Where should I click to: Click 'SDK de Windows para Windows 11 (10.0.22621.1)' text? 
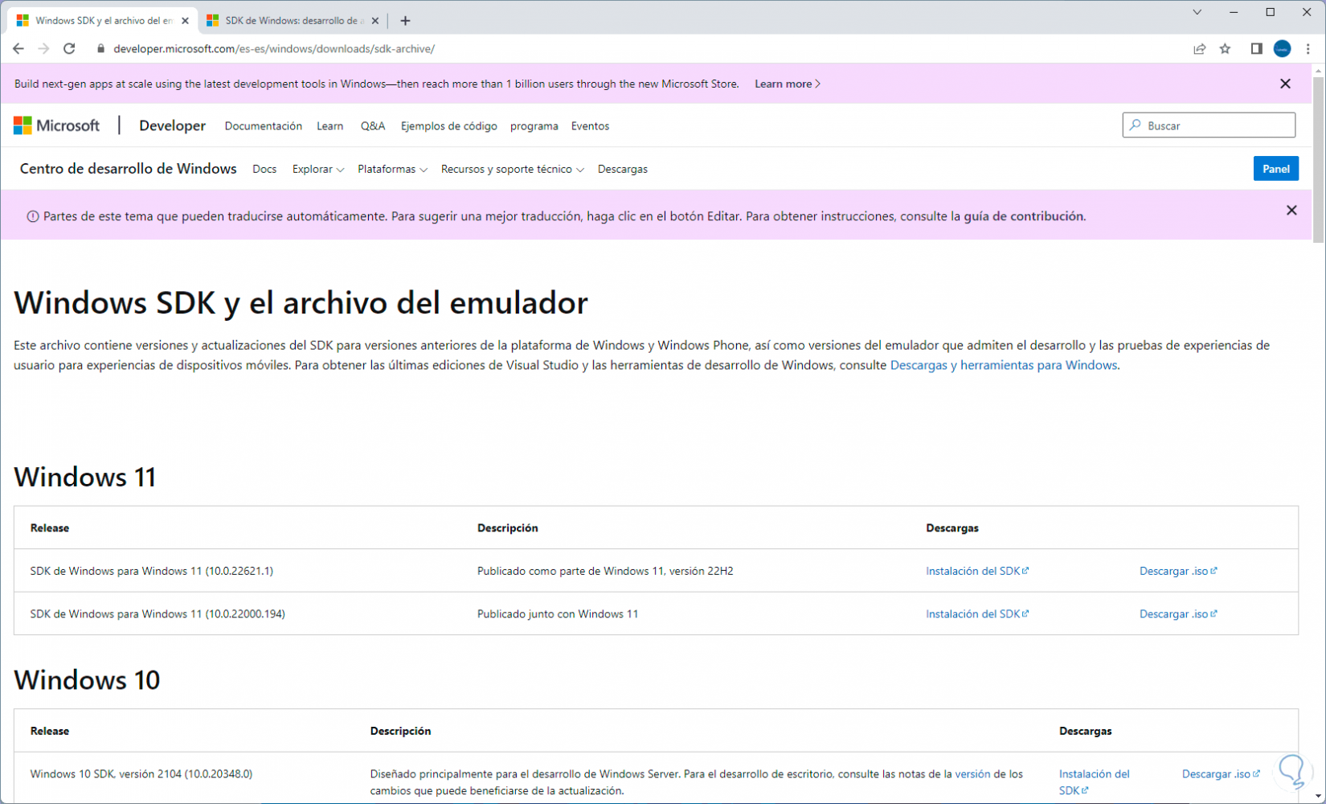tap(152, 571)
